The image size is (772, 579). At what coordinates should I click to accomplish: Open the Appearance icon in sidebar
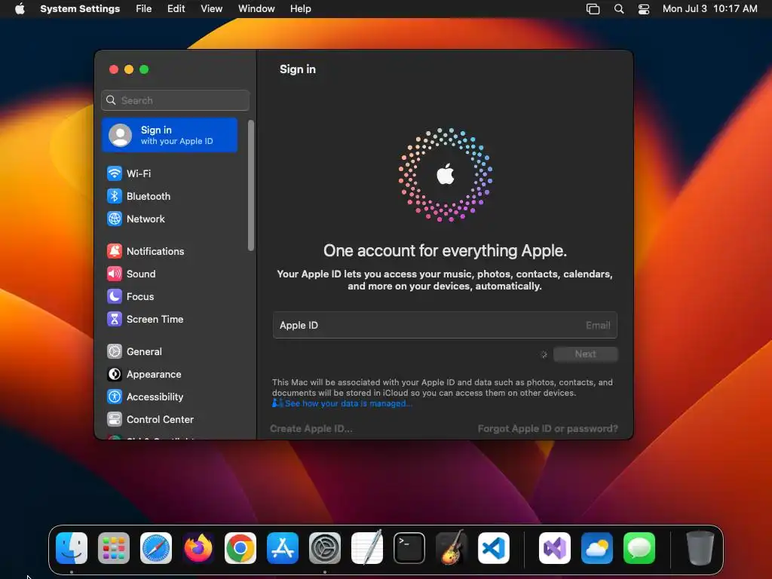pyautogui.click(x=115, y=374)
